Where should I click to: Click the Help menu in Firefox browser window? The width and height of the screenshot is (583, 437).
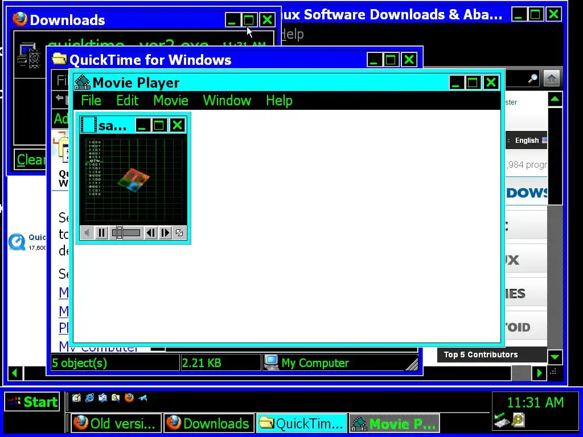(292, 34)
